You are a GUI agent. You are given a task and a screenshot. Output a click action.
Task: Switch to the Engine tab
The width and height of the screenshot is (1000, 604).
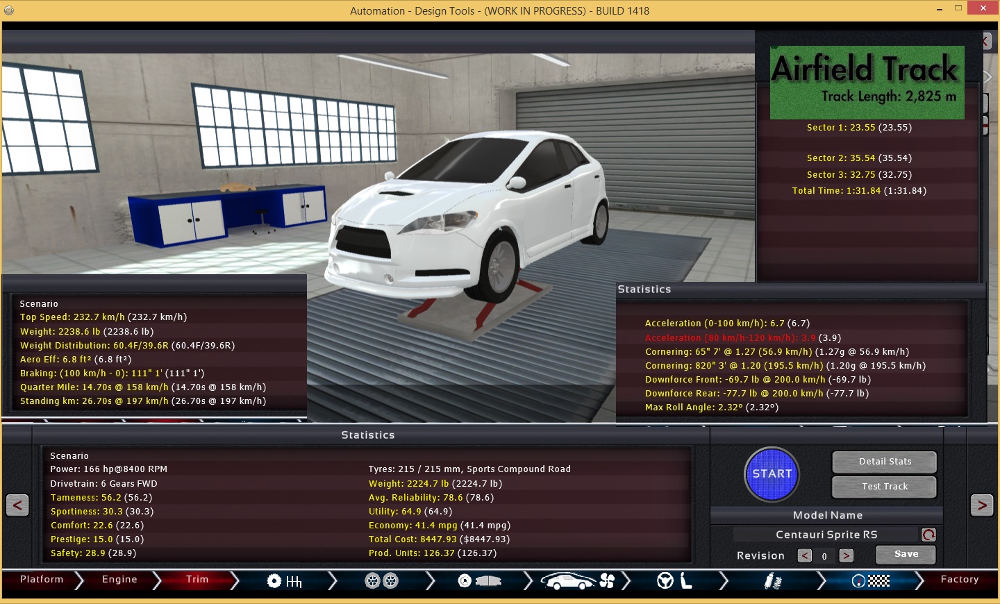tap(119, 580)
